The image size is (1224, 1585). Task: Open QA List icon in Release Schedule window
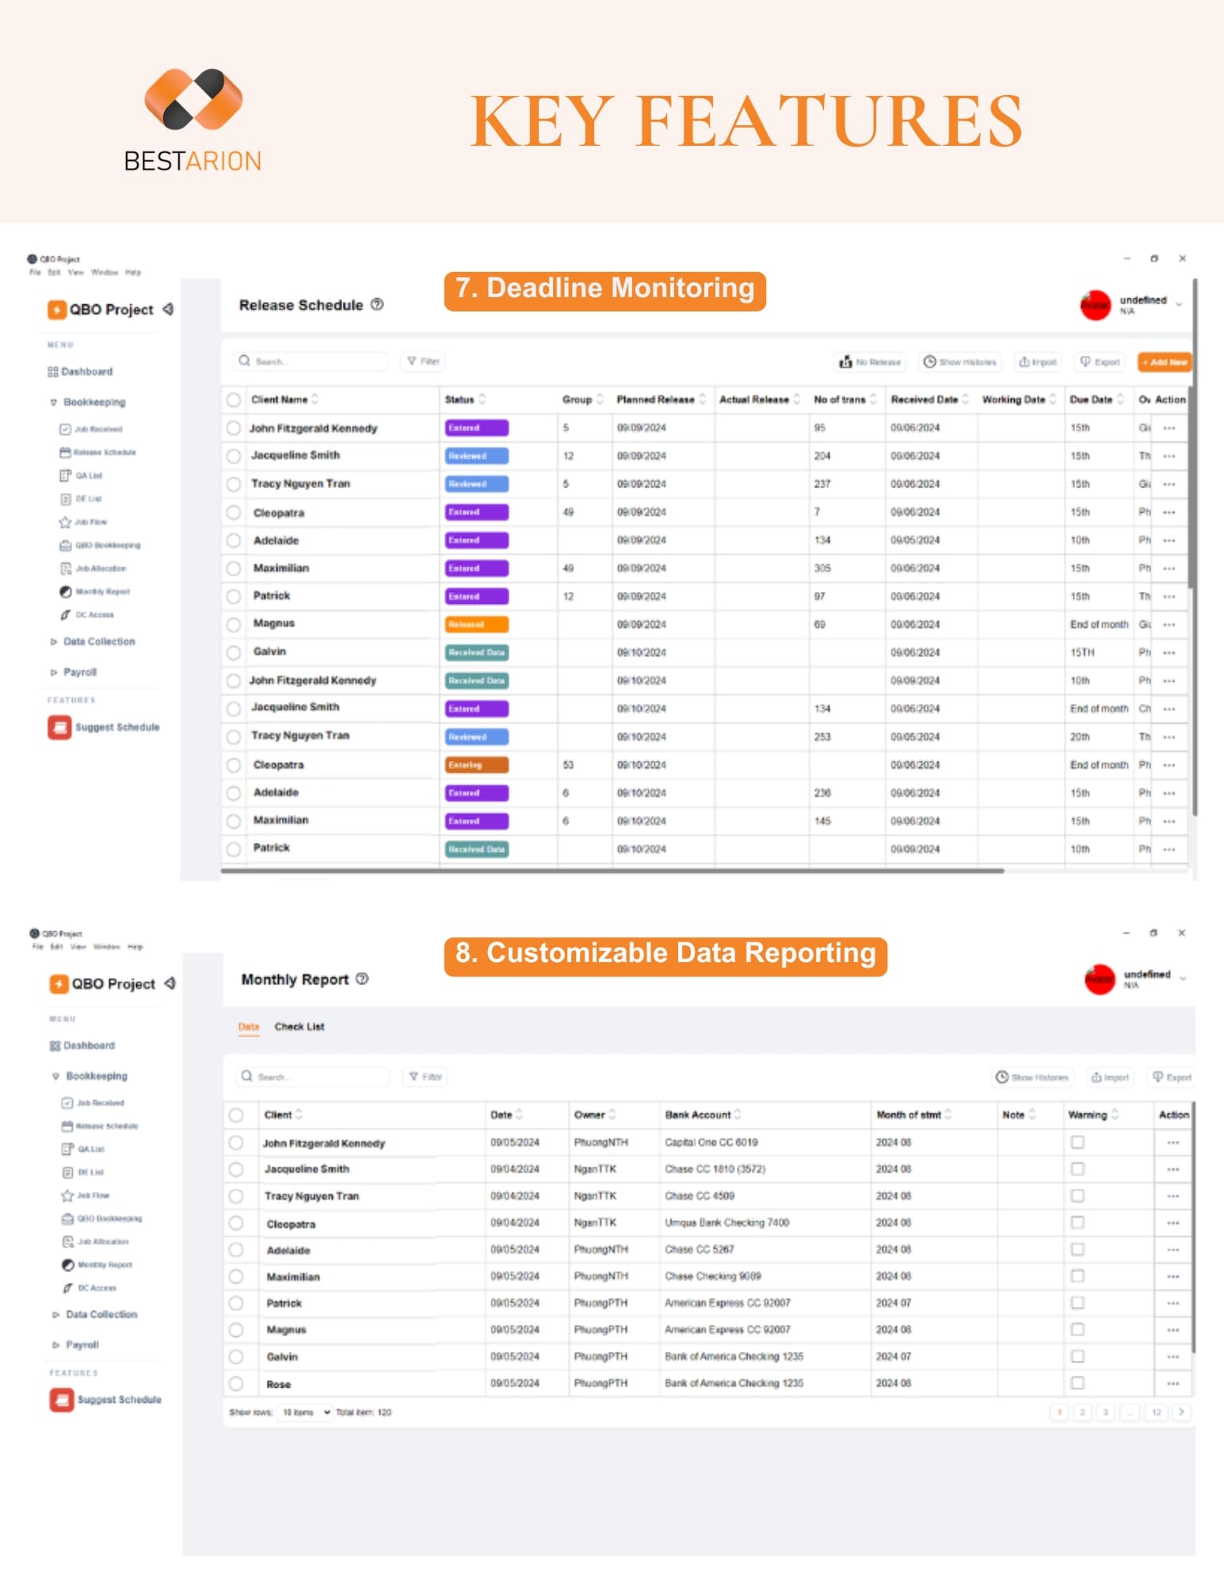pos(66,475)
